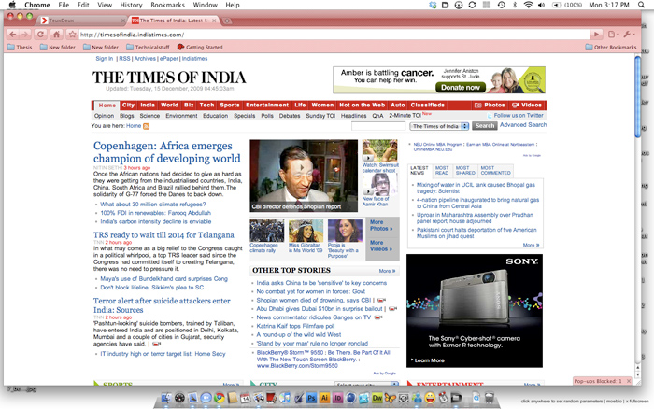654x409 pixels.
Task: Click the Search button
Action: (485, 125)
